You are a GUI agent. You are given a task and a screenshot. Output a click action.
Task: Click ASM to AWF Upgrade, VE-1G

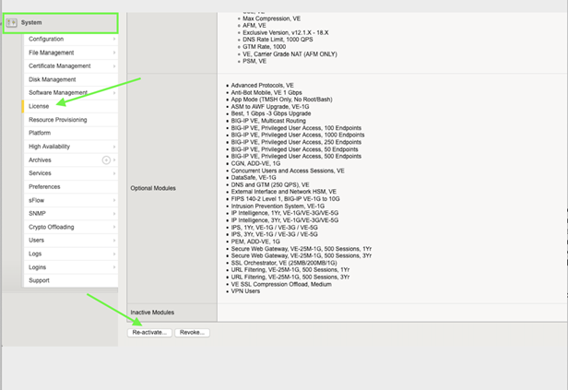click(270, 106)
